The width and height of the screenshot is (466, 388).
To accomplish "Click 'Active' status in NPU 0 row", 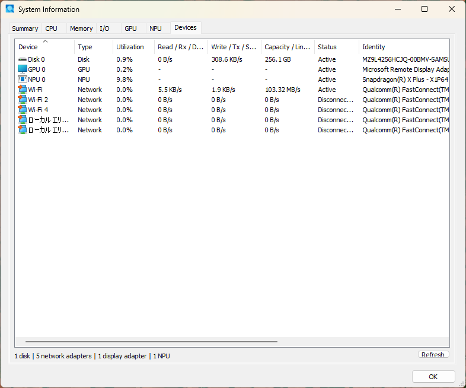I will click(x=327, y=79).
